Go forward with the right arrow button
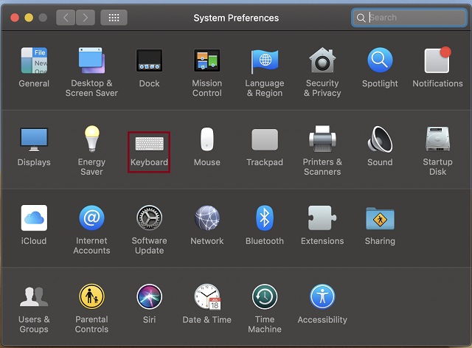 coord(86,18)
